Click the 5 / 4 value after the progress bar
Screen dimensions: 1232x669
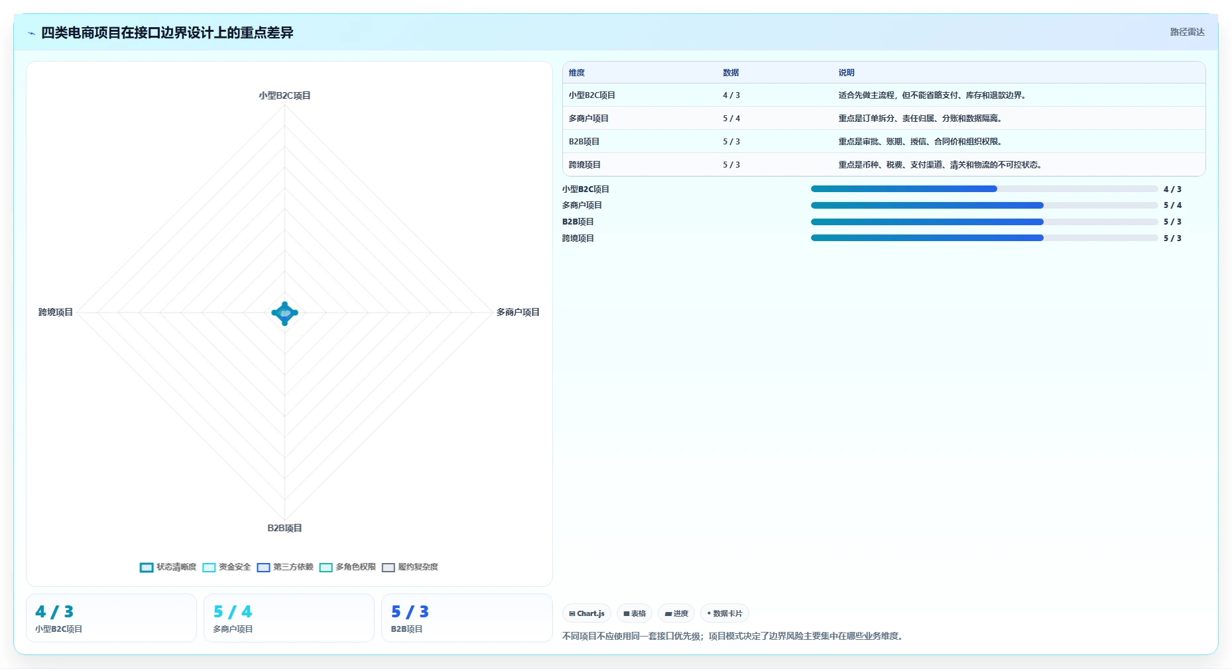coord(1172,205)
